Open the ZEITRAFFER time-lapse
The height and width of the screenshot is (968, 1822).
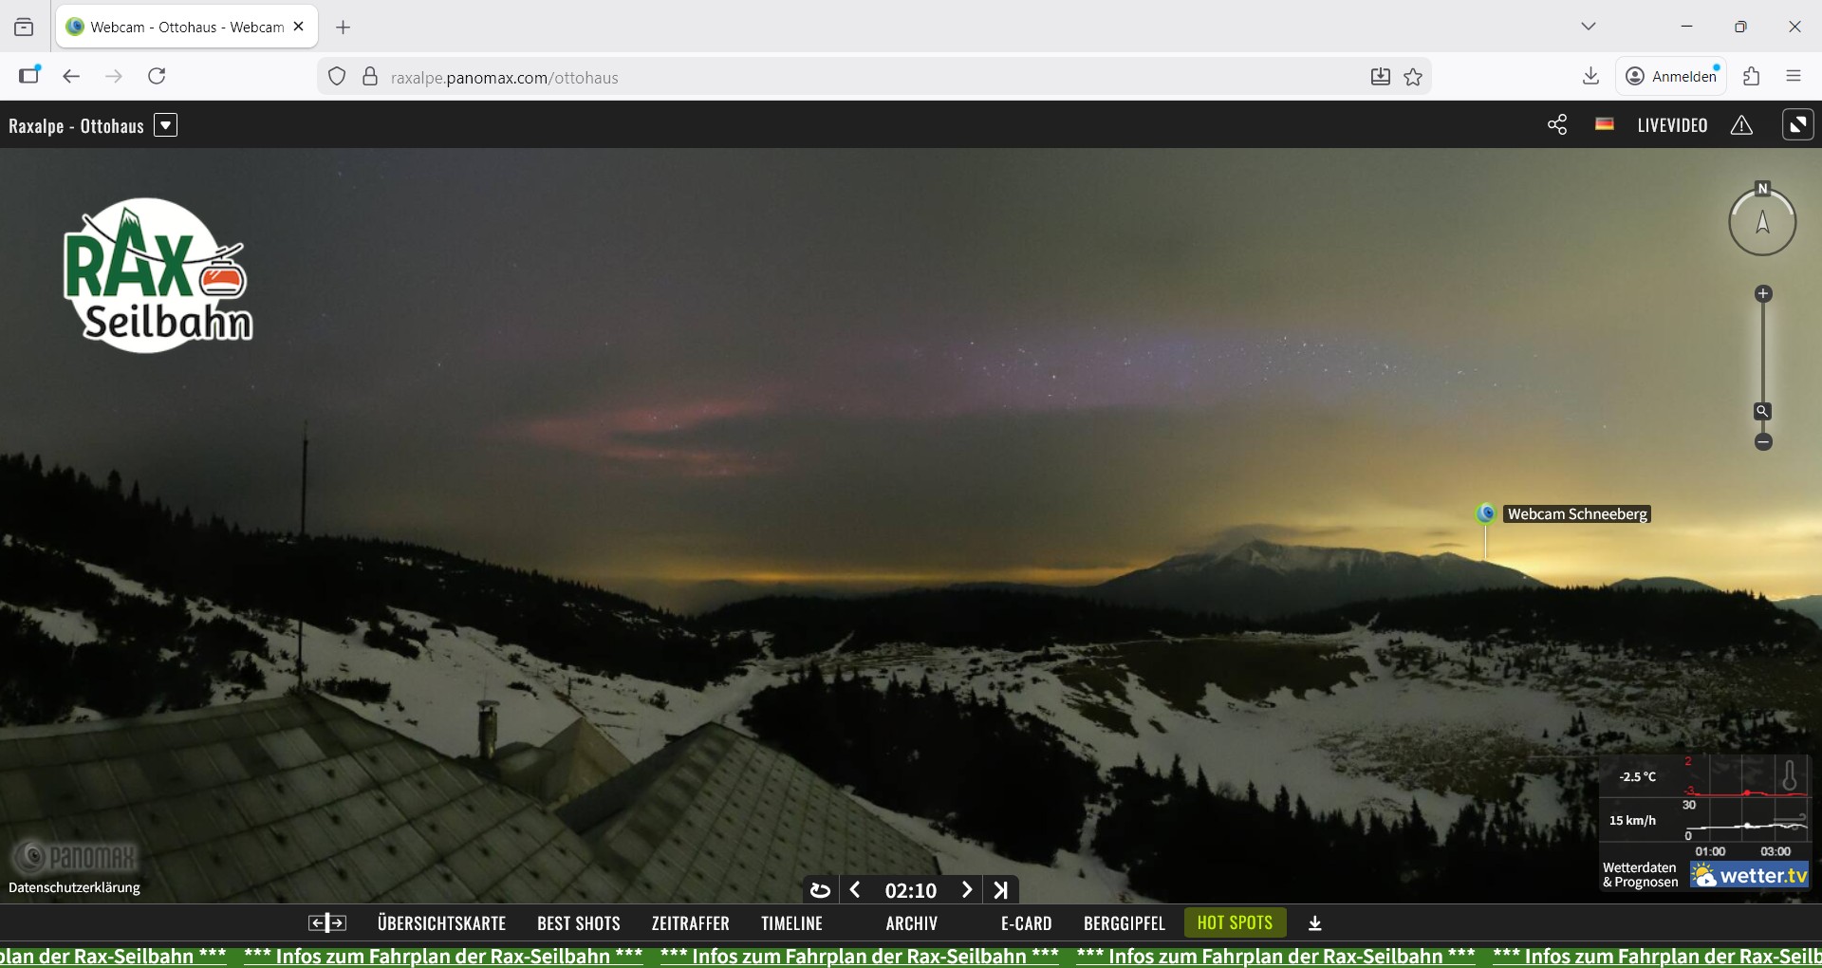[x=690, y=923]
